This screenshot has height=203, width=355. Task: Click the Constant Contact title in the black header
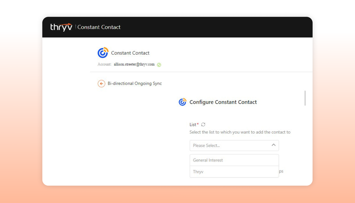point(99,27)
